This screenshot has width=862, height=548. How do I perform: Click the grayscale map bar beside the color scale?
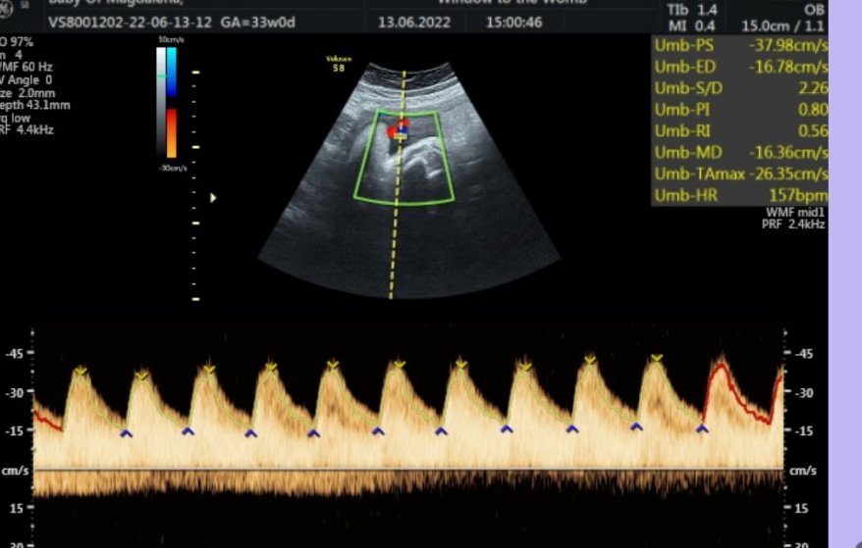[x=161, y=103]
